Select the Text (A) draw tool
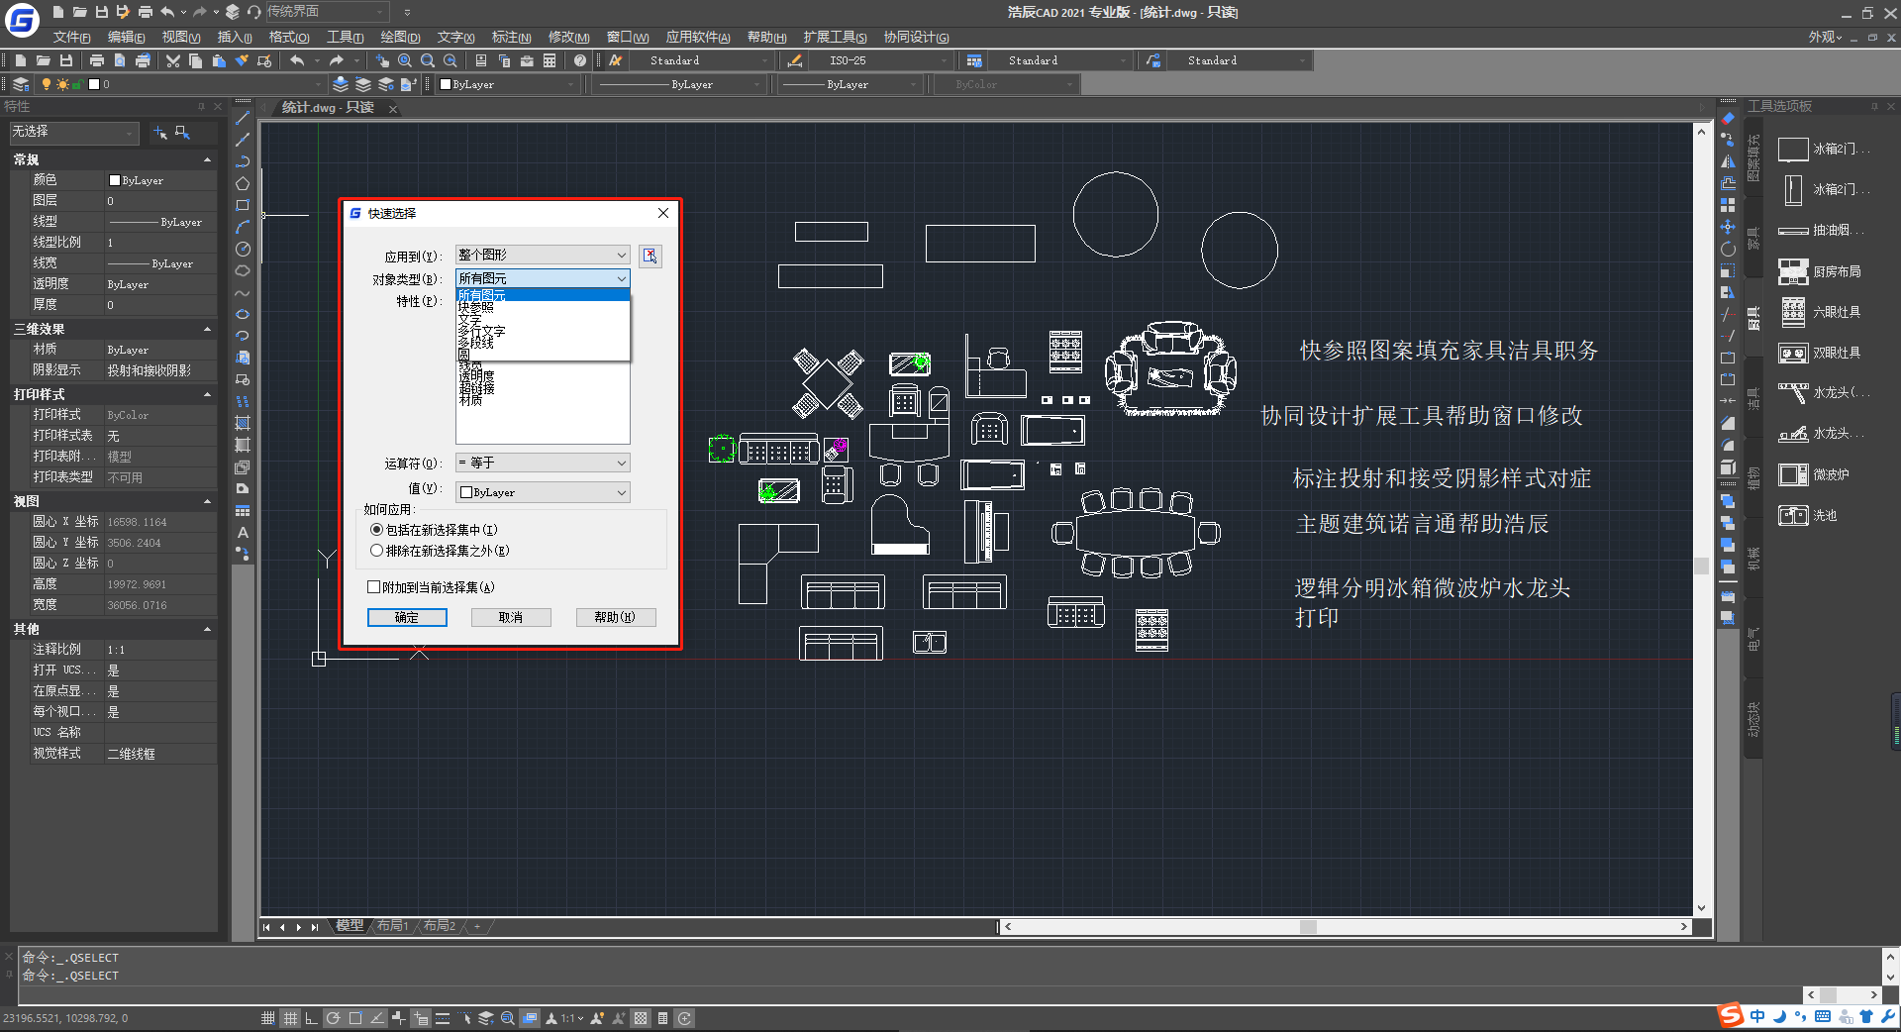 (243, 532)
